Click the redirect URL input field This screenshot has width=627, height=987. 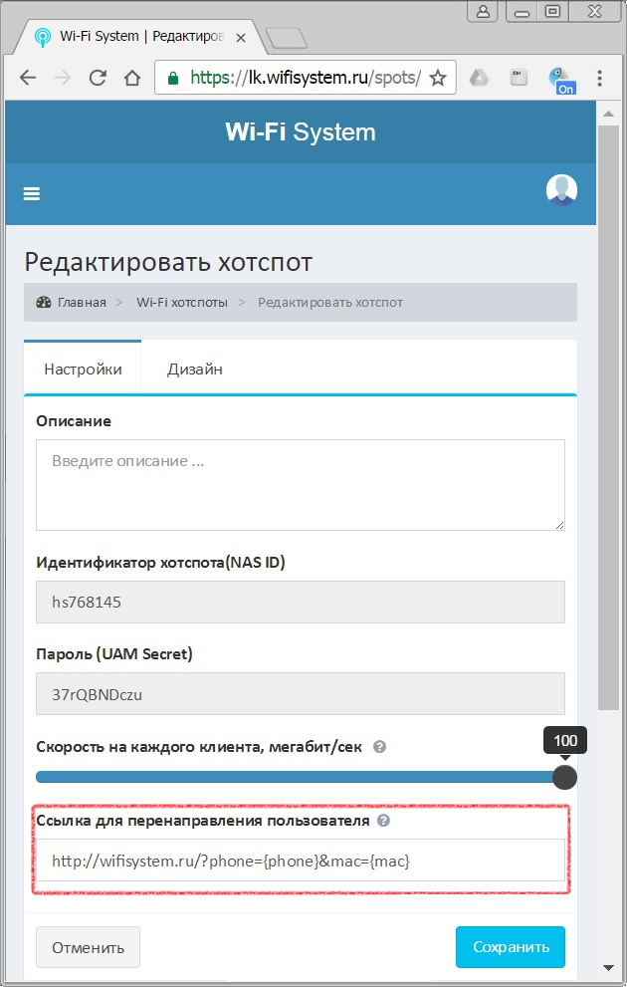click(x=301, y=860)
